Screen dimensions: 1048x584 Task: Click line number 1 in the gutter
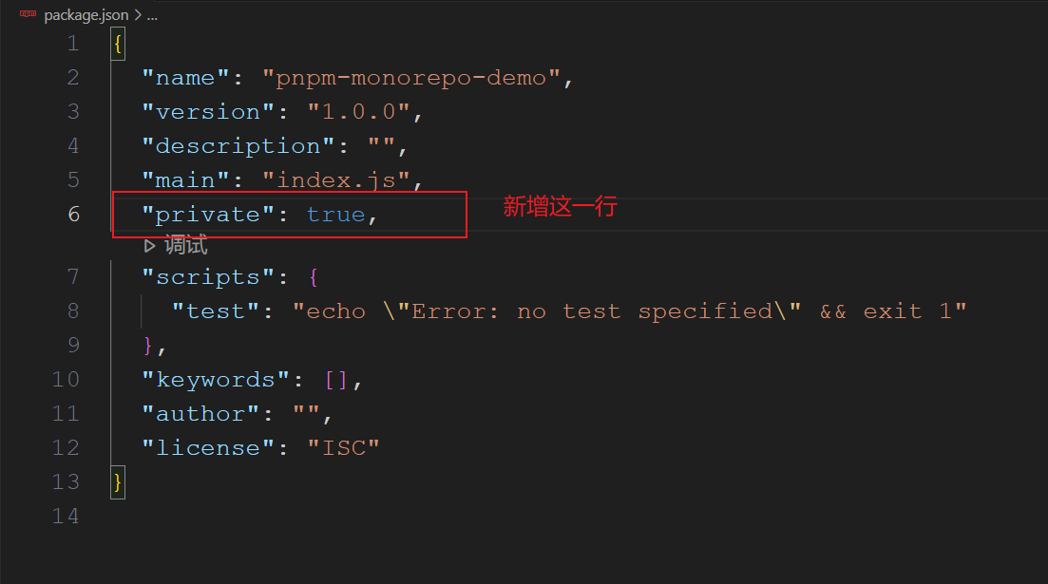73,42
